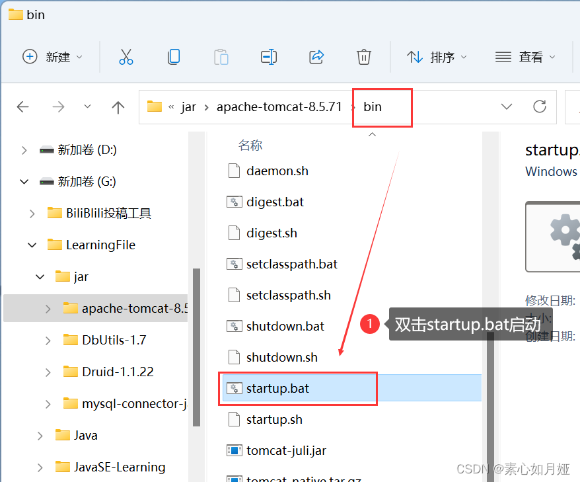Open the 新建 (New) menu
Image resolution: width=580 pixels, height=482 pixels.
click(52, 57)
